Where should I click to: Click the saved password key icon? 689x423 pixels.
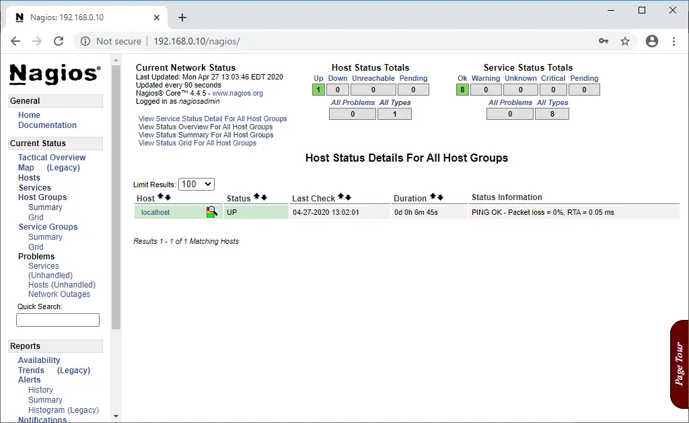pos(604,41)
